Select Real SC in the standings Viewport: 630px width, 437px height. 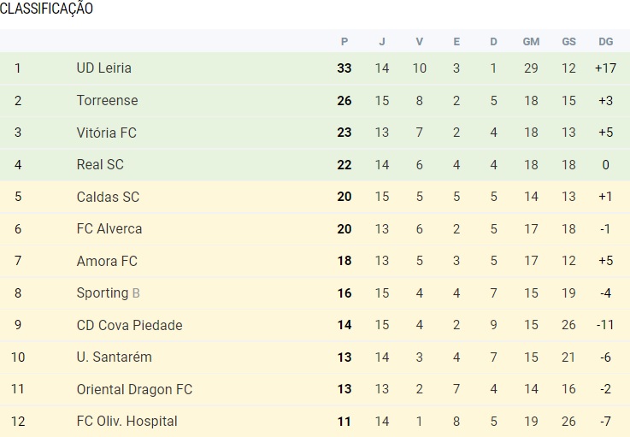coord(100,164)
